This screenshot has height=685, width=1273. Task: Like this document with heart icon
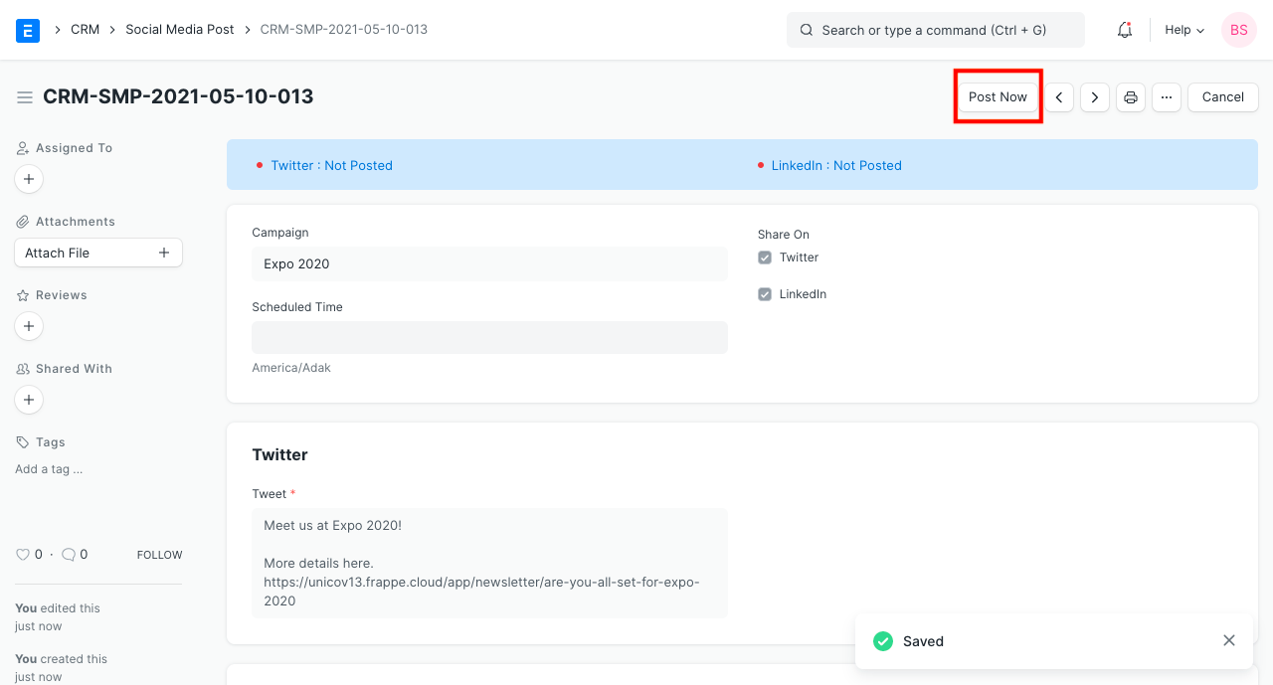point(23,555)
